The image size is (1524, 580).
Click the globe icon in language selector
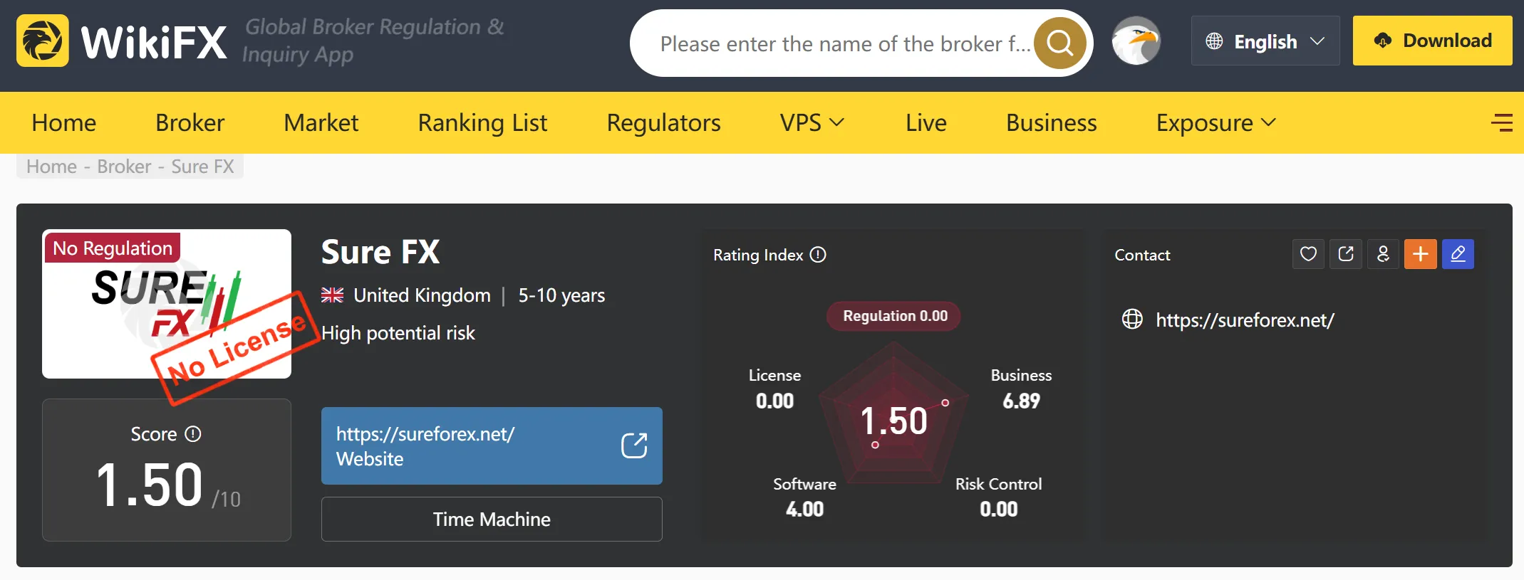point(1214,41)
